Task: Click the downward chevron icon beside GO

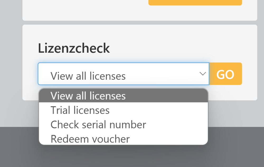Action: (203, 74)
